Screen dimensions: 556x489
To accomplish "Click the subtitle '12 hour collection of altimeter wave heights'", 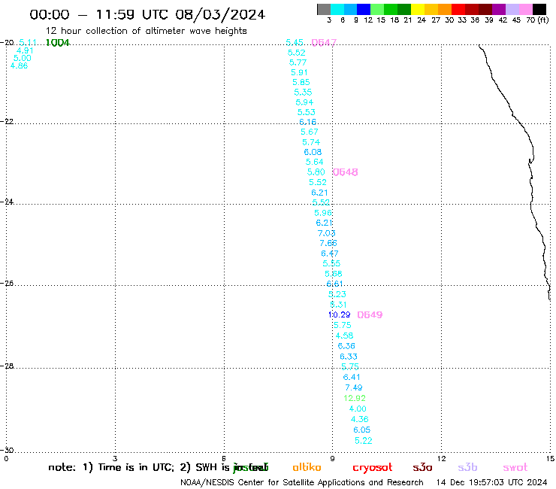I will pos(146,31).
